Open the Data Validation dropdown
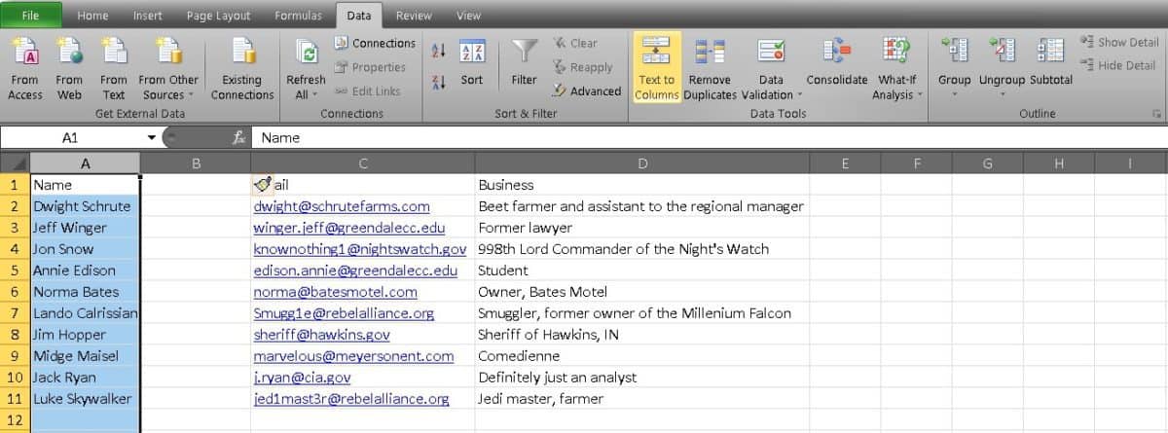1168x433 pixels. pos(771,95)
